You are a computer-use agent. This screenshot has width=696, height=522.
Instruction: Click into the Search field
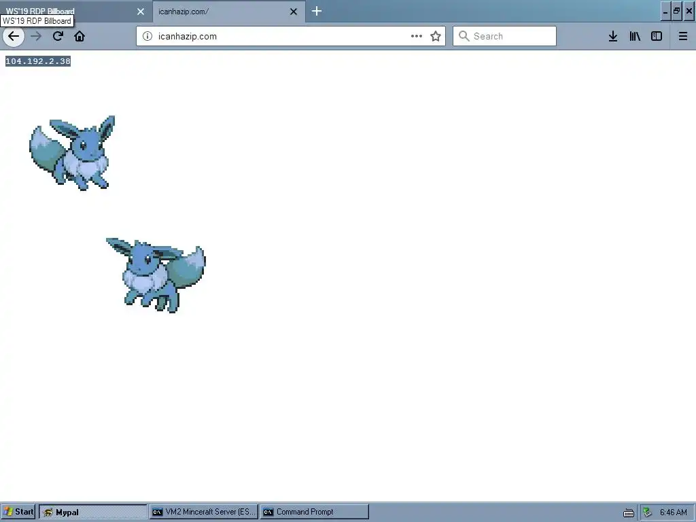pos(505,37)
